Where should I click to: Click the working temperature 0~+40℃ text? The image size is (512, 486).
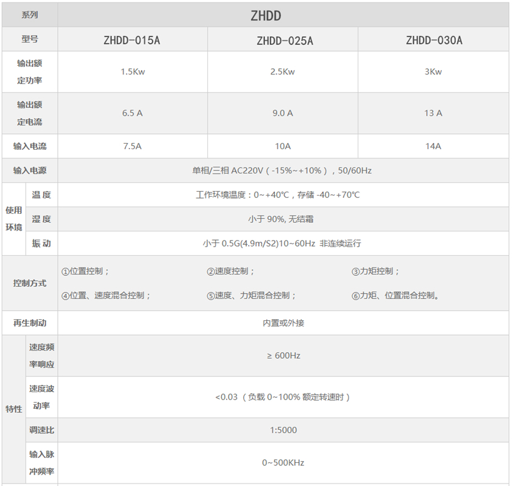tap(277, 195)
